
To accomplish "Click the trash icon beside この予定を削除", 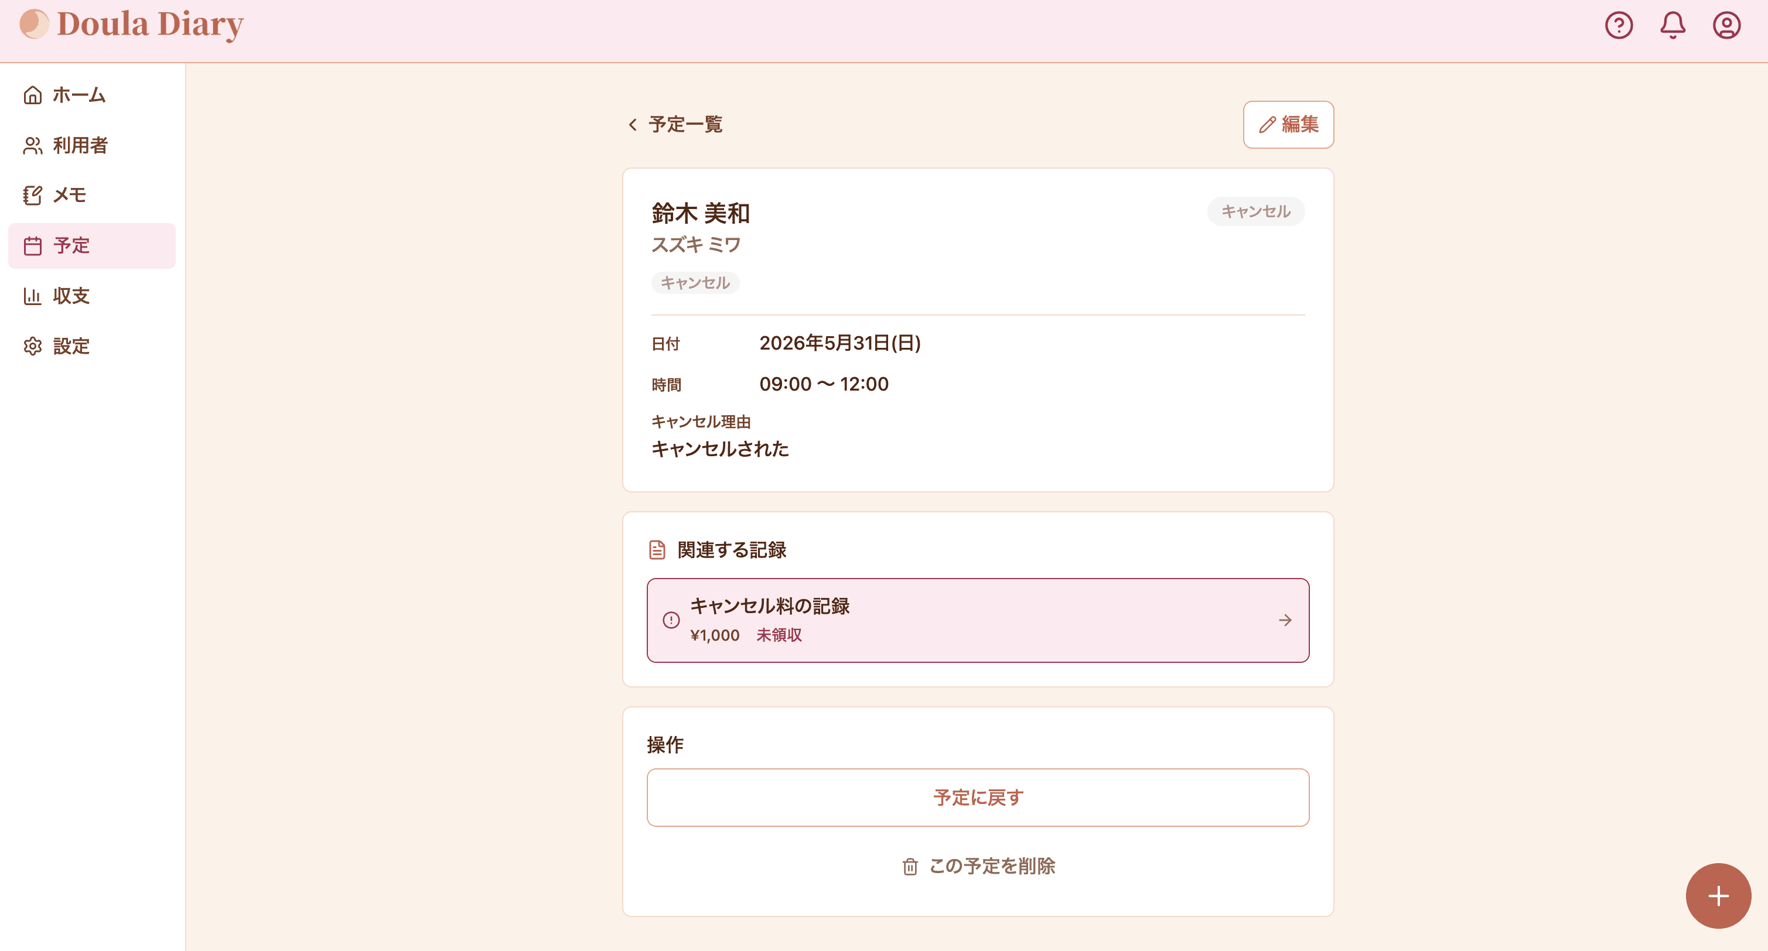I will click(x=909, y=867).
